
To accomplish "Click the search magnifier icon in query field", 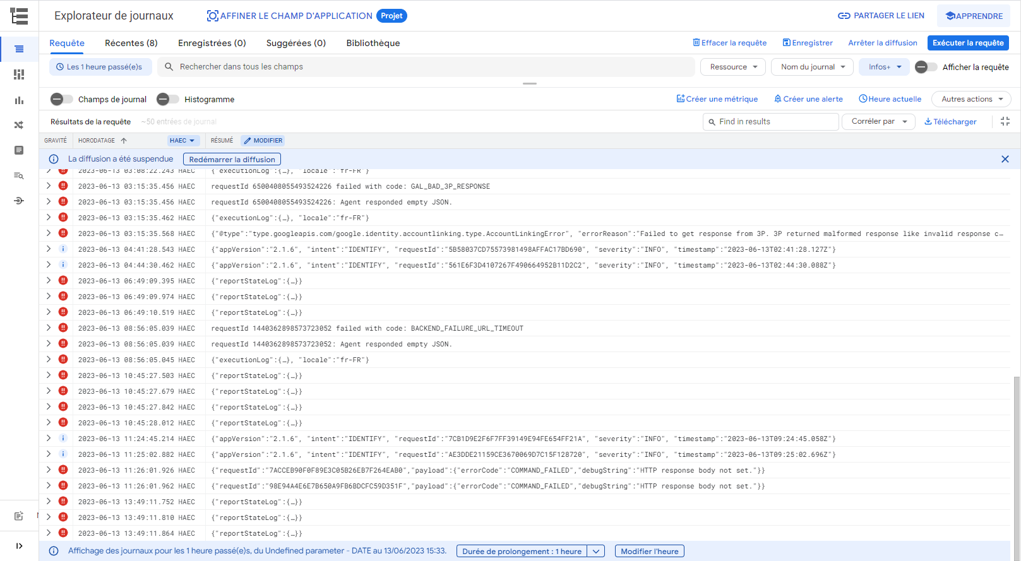I will [x=169, y=66].
